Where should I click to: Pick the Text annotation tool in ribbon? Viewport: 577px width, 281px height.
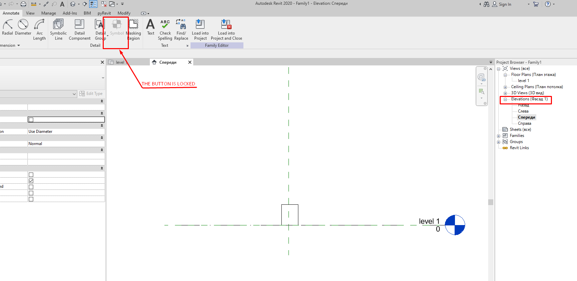[151, 27]
